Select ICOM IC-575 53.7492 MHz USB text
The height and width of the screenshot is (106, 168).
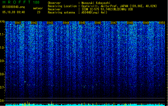[107, 9]
